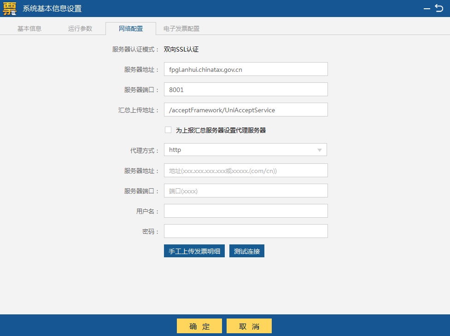Cancel changes with the 取消 button
450x336 pixels.
point(249,325)
